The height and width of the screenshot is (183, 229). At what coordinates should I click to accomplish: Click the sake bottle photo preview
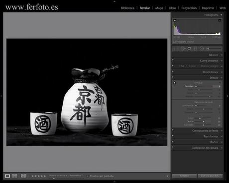[87, 92]
